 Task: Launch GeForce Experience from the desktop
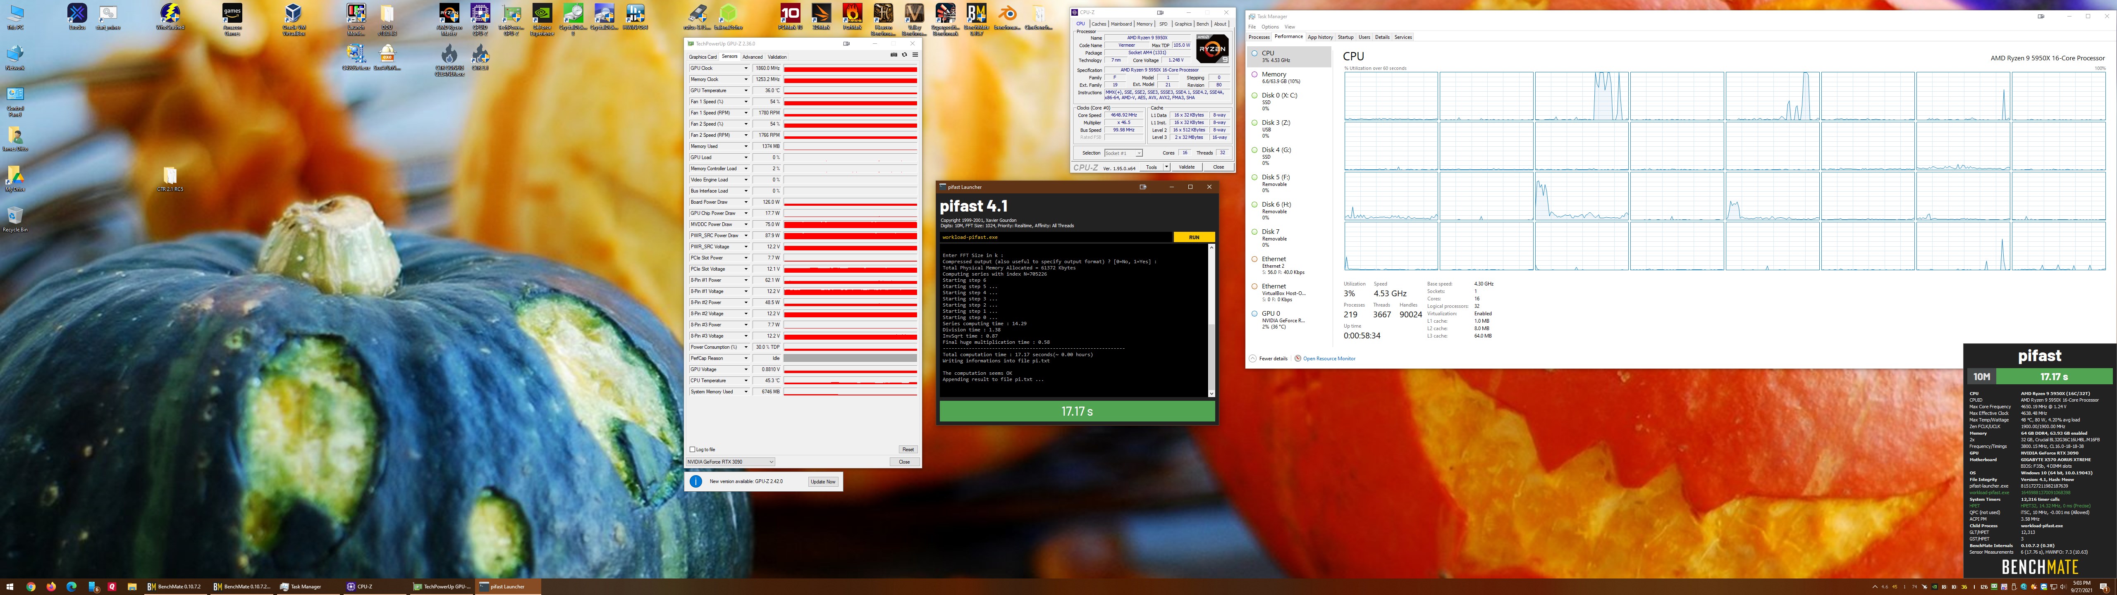542,20
